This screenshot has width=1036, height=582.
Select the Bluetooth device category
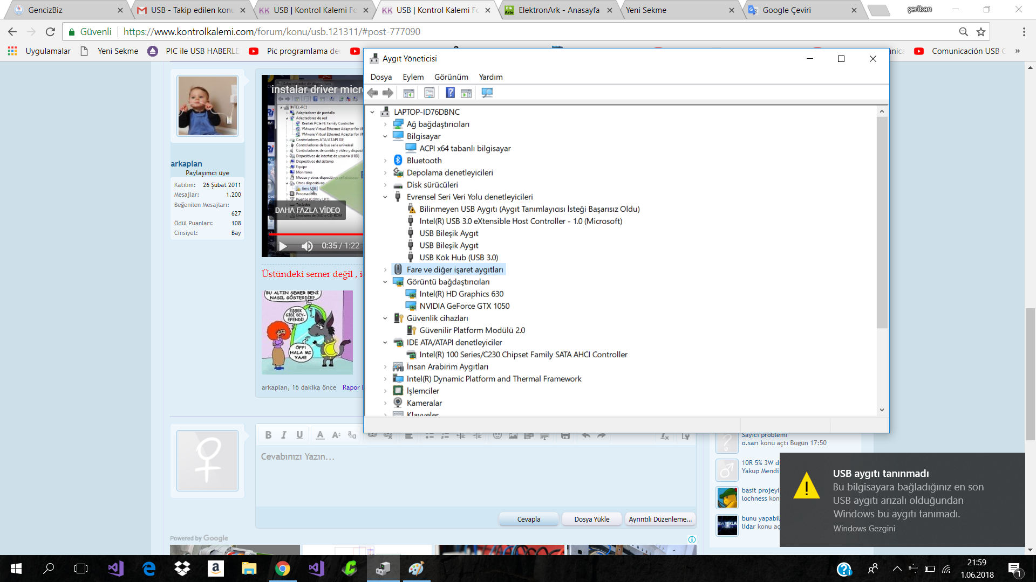[424, 161]
